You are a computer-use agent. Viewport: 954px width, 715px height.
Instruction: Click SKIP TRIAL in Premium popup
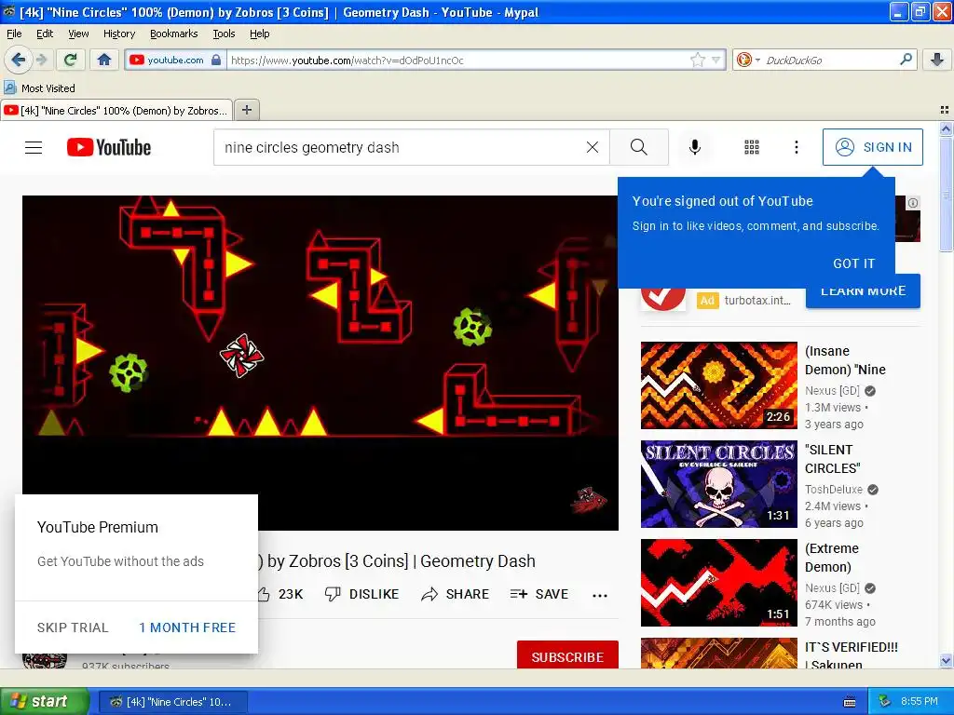73,627
